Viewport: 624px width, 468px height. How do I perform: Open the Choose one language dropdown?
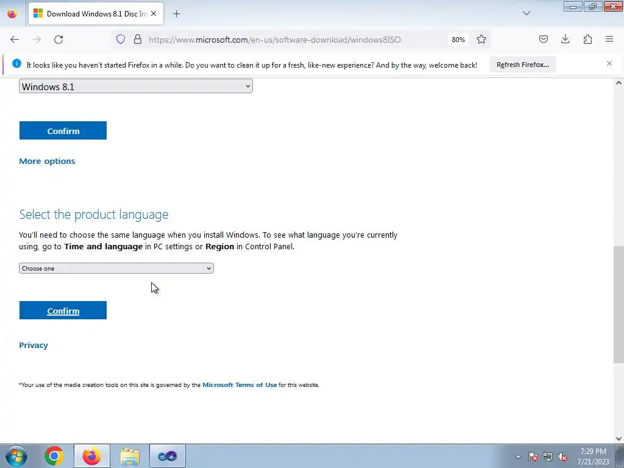click(x=116, y=268)
